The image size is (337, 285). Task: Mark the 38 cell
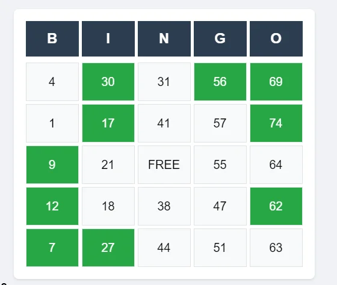coord(164,206)
